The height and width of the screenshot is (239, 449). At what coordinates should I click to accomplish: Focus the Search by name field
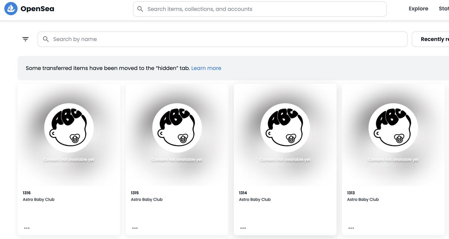pos(222,39)
